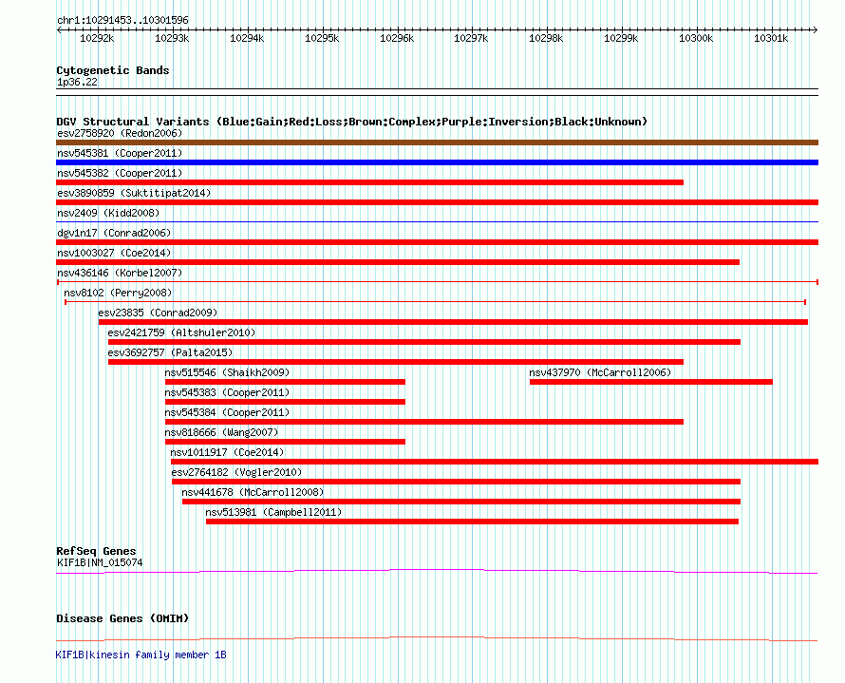
Task: Click the esv2758920 (Redon2006) brown variant bar
Action: (x=437, y=142)
